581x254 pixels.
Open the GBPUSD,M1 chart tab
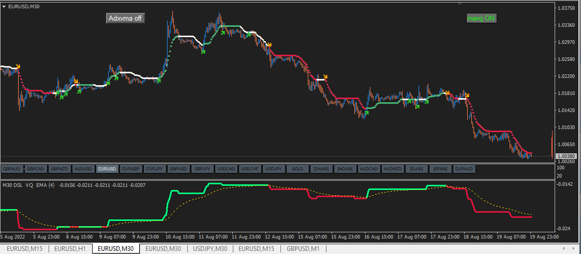[302, 249]
